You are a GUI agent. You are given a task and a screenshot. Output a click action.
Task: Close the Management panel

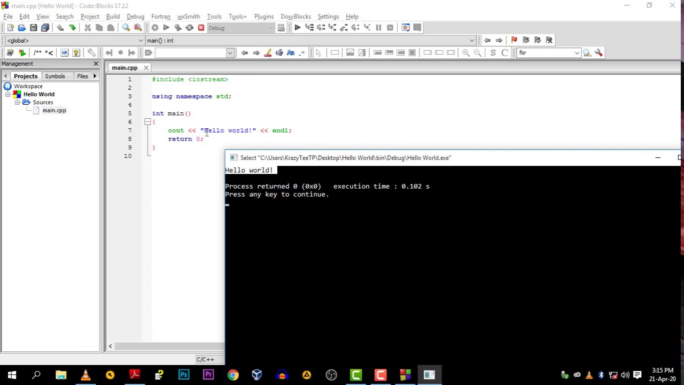pos(96,64)
